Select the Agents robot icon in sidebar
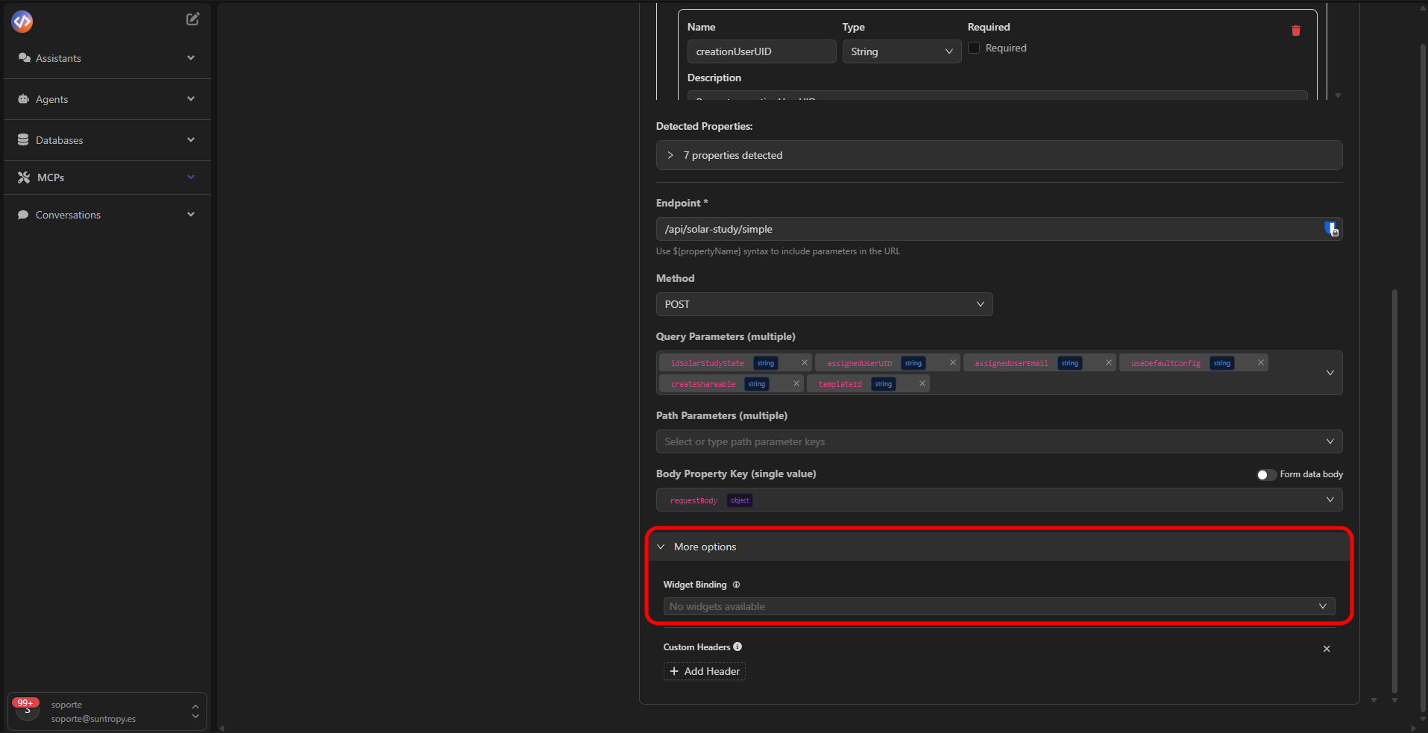 tap(22, 98)
